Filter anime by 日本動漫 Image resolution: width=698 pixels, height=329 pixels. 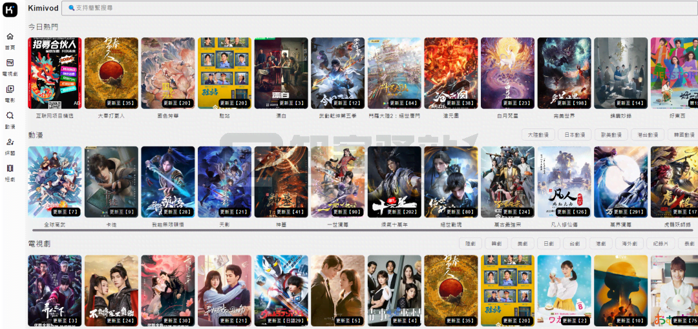coord(575,135)
